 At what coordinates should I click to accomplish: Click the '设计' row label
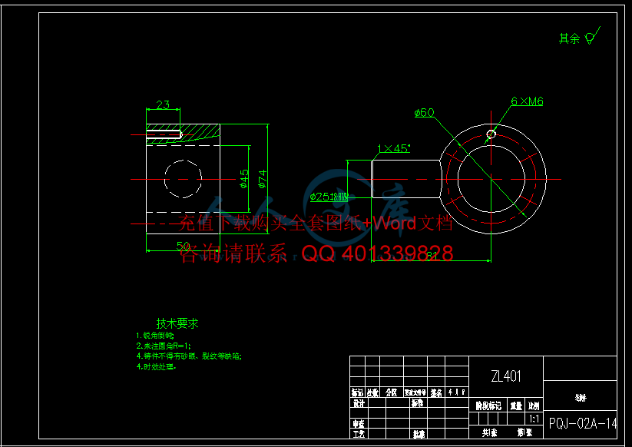(x=359, y=403)
